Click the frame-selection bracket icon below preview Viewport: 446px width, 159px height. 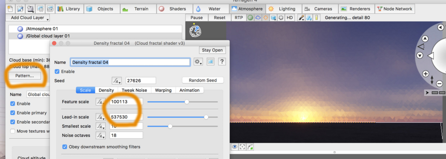pos(242,147)
